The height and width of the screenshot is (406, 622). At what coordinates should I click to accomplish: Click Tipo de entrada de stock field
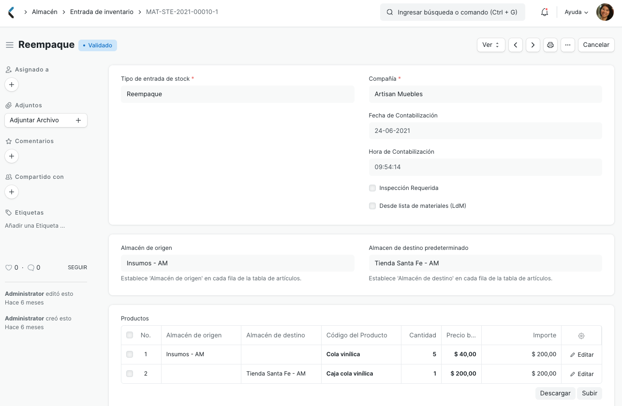coord(237,94)
